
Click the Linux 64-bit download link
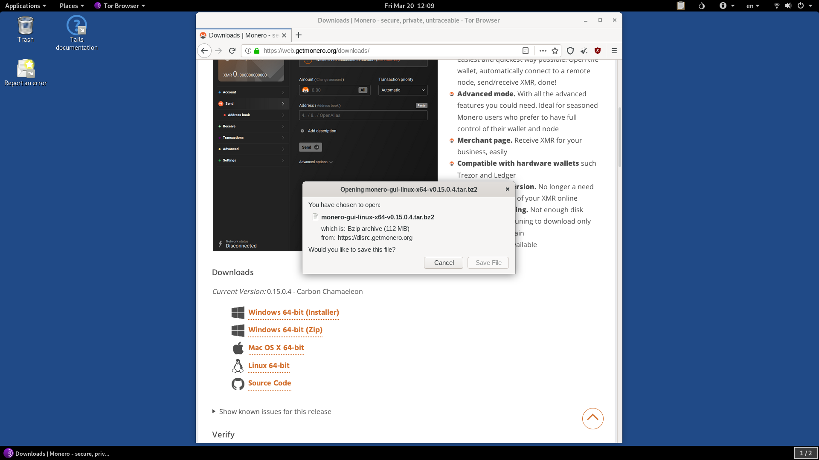(x=269, y=365)
